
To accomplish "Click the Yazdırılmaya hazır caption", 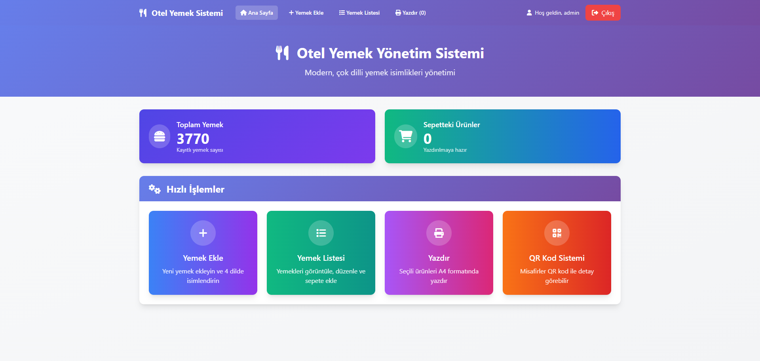I will 445,150.
